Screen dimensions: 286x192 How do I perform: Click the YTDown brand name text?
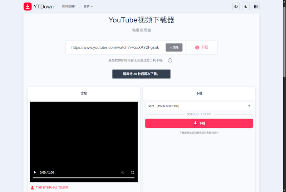click(x=44, y=6)
